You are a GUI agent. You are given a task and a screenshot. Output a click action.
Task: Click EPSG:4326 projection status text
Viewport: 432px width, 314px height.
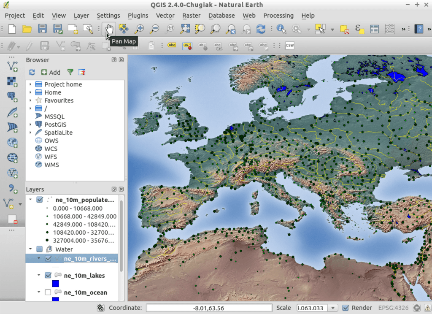click(x=394, y=308)
